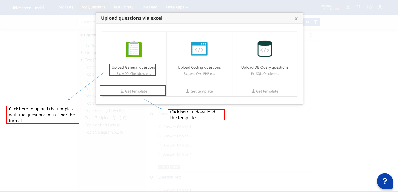Expand the More Apps dropdown
The width and height of the screenshot is (398, 192).
177,7
